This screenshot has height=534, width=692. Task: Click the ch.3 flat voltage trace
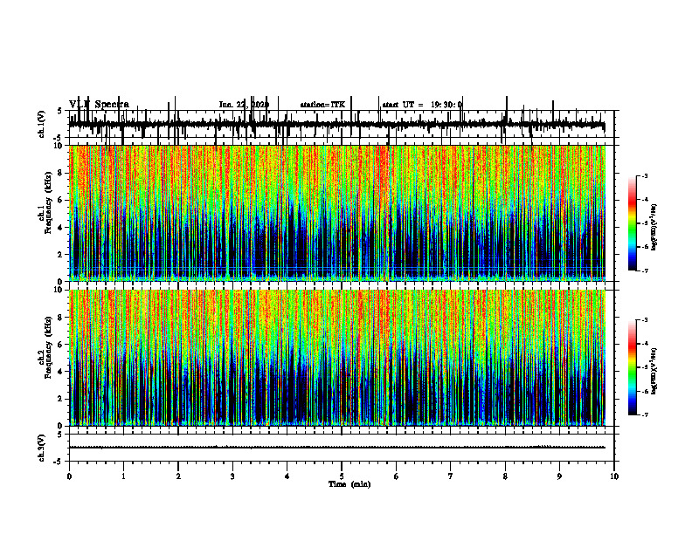pos(336,448)
